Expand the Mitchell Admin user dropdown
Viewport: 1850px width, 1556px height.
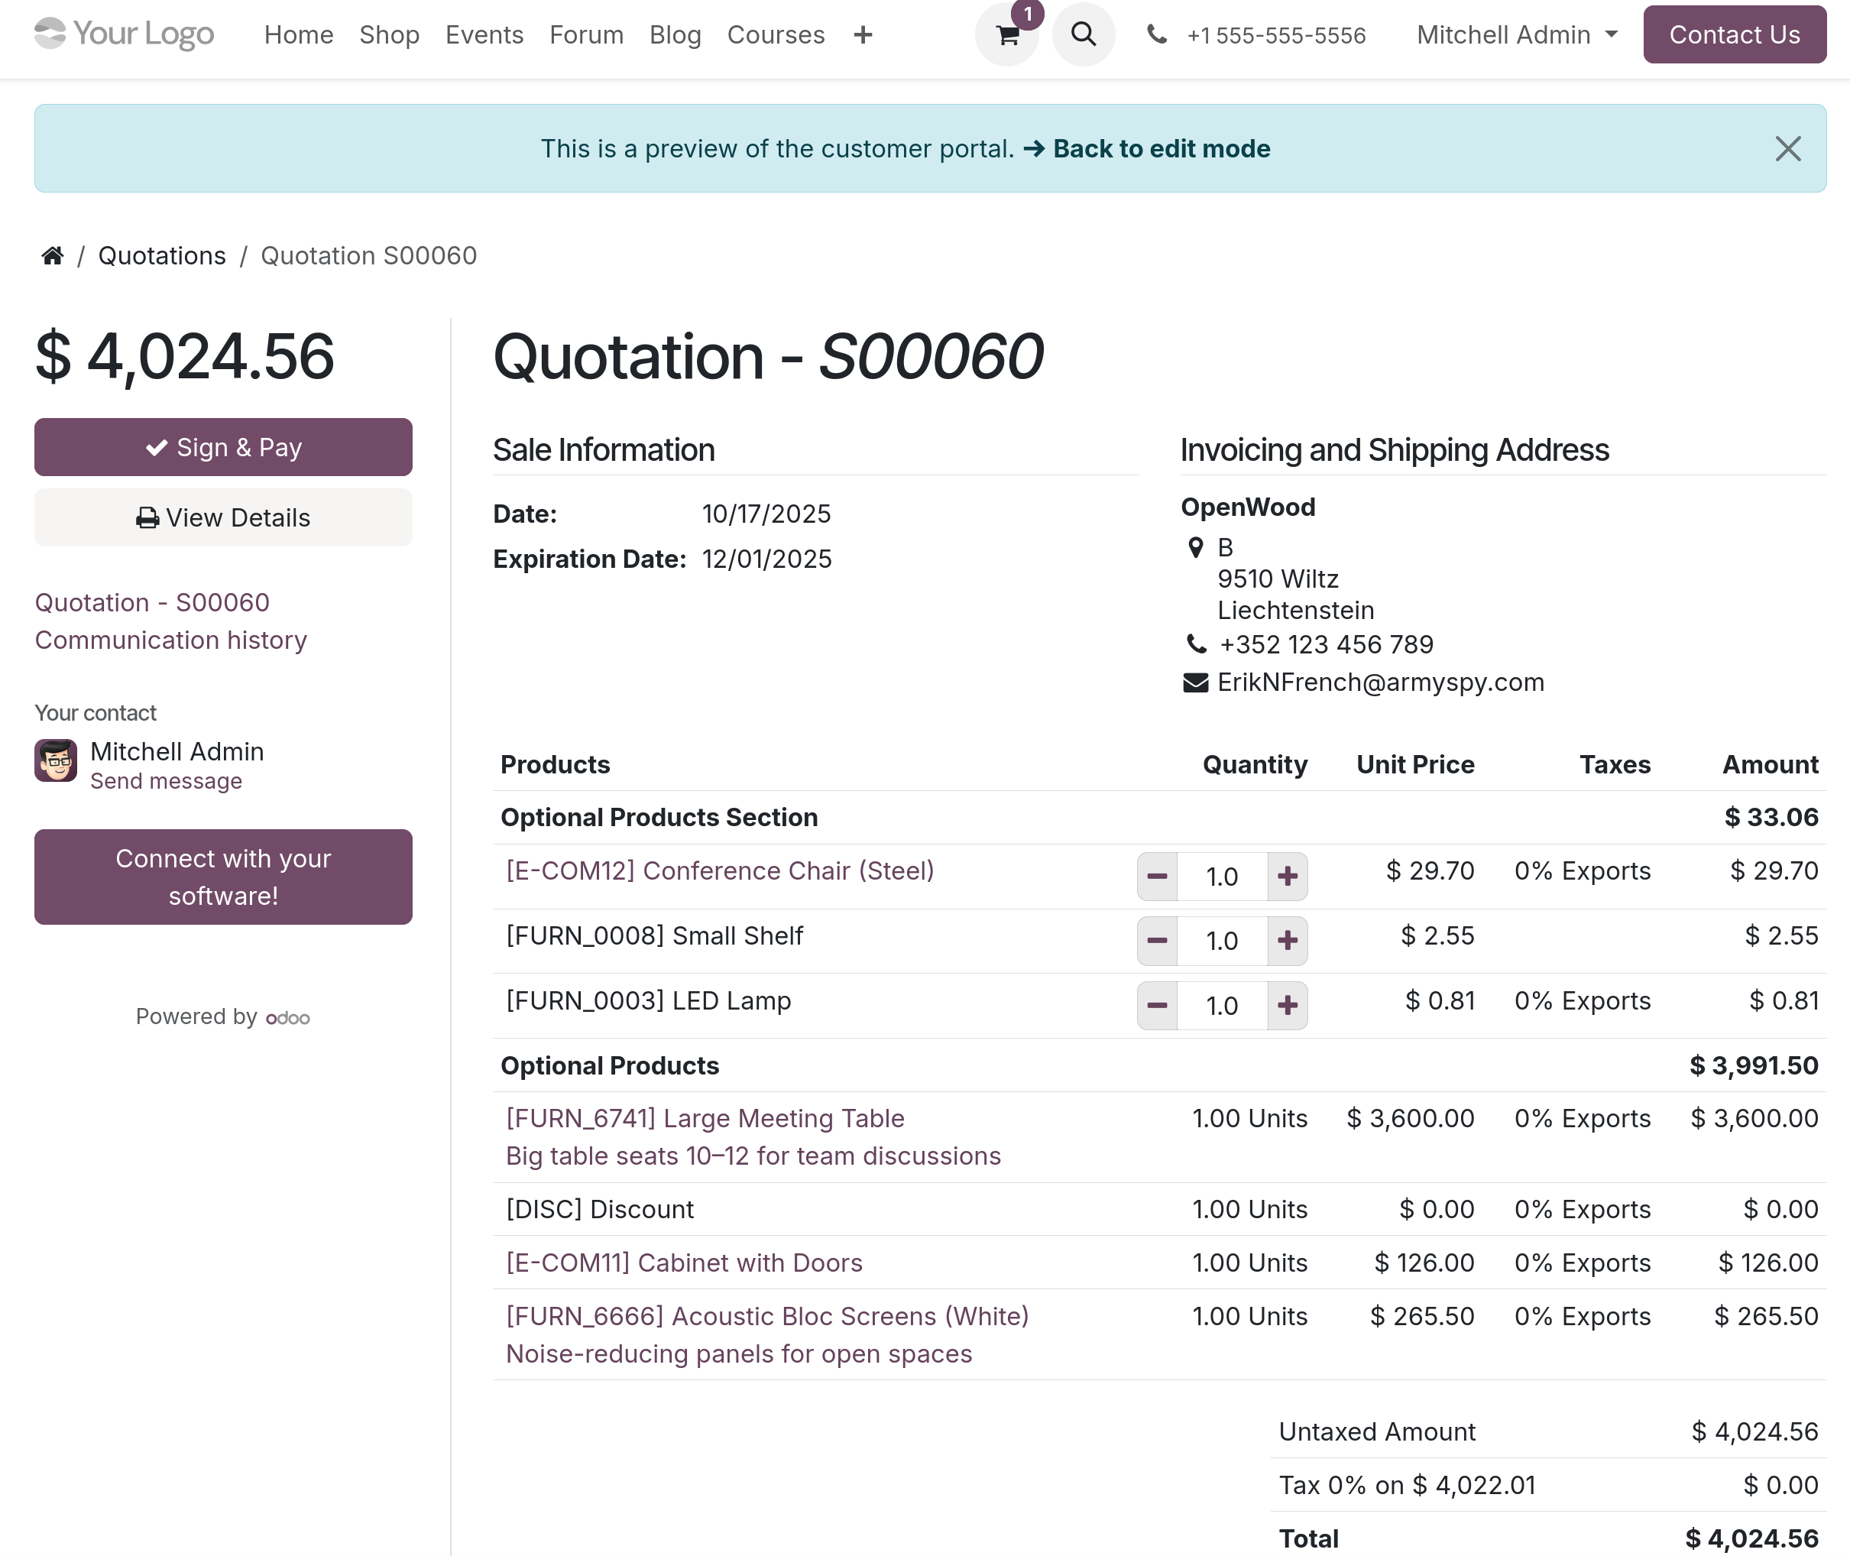click(x=1517, y=35)
